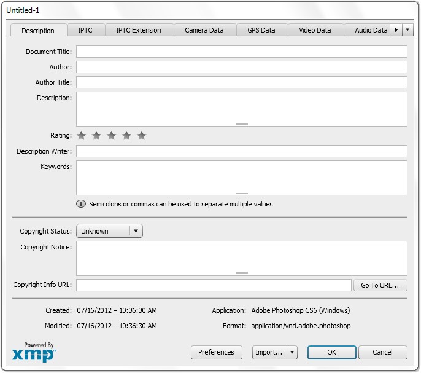Set rating to one star
This screenshot has height=373, width=421.
pos(81,136)
